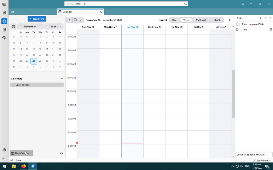Open the task column picker
Image resolution: width=273 pixels, height=170 pixels.
(x=271, y=29)
